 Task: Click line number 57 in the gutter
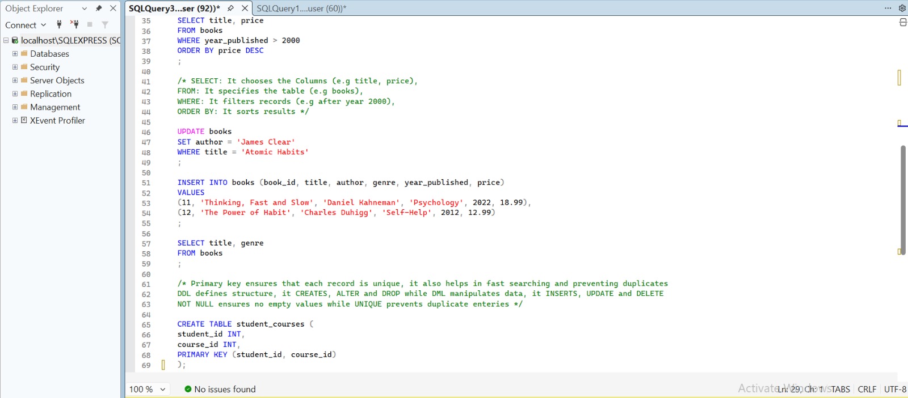(x=146, y=244)
